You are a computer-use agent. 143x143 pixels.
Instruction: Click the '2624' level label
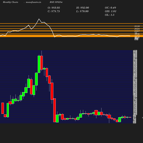pyautogui.click(x=137, y=29)
